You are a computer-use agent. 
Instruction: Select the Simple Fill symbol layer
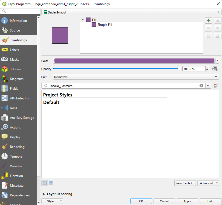105,25
